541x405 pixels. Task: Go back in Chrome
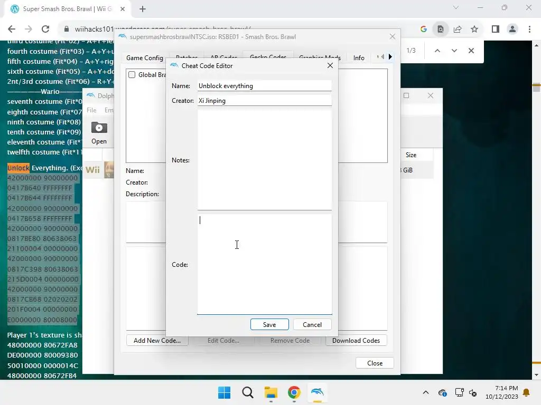click(x=12, y=29)
